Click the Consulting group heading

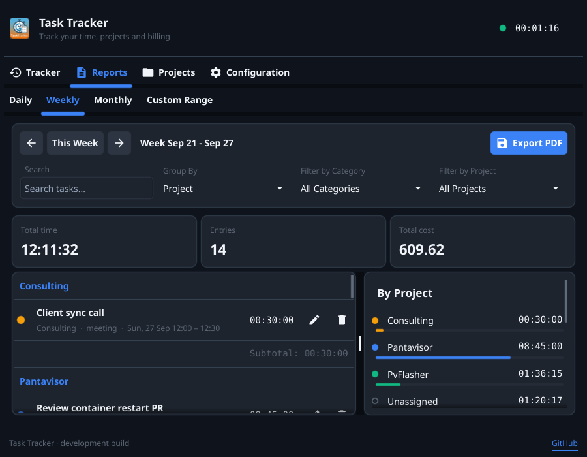point(44,286)
